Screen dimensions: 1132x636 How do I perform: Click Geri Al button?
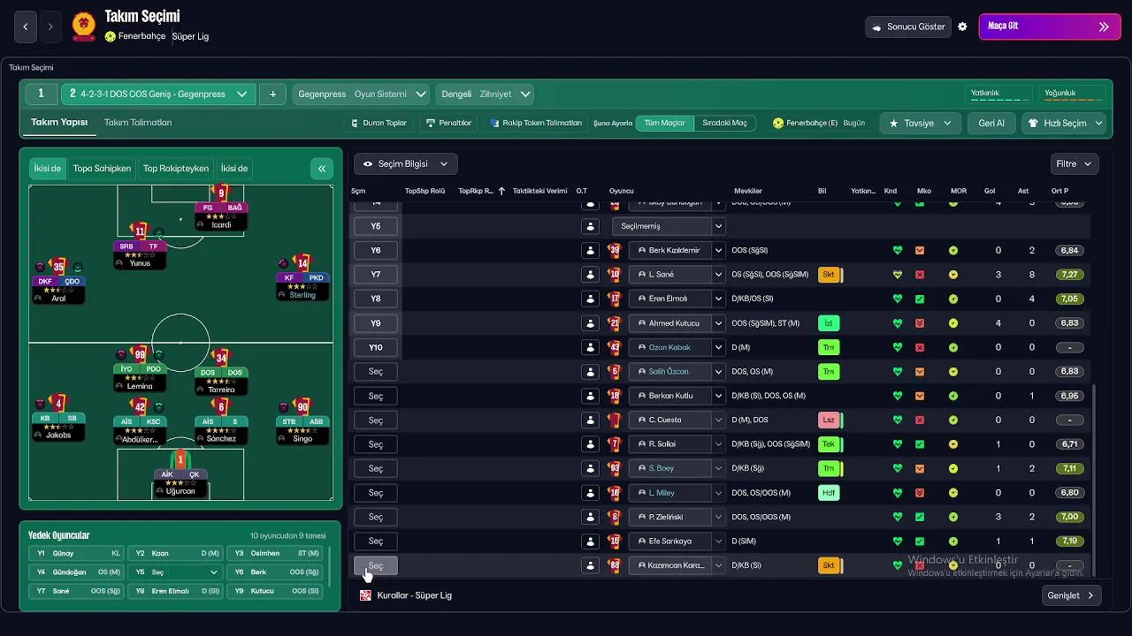991,123
